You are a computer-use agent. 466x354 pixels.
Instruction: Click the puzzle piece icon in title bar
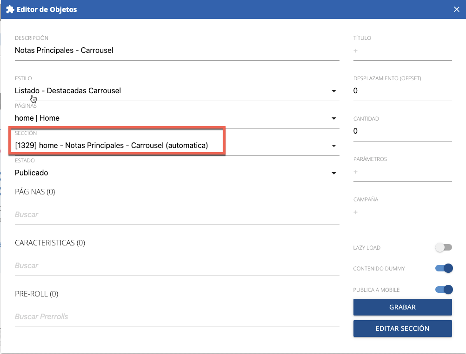pos(10,9)
